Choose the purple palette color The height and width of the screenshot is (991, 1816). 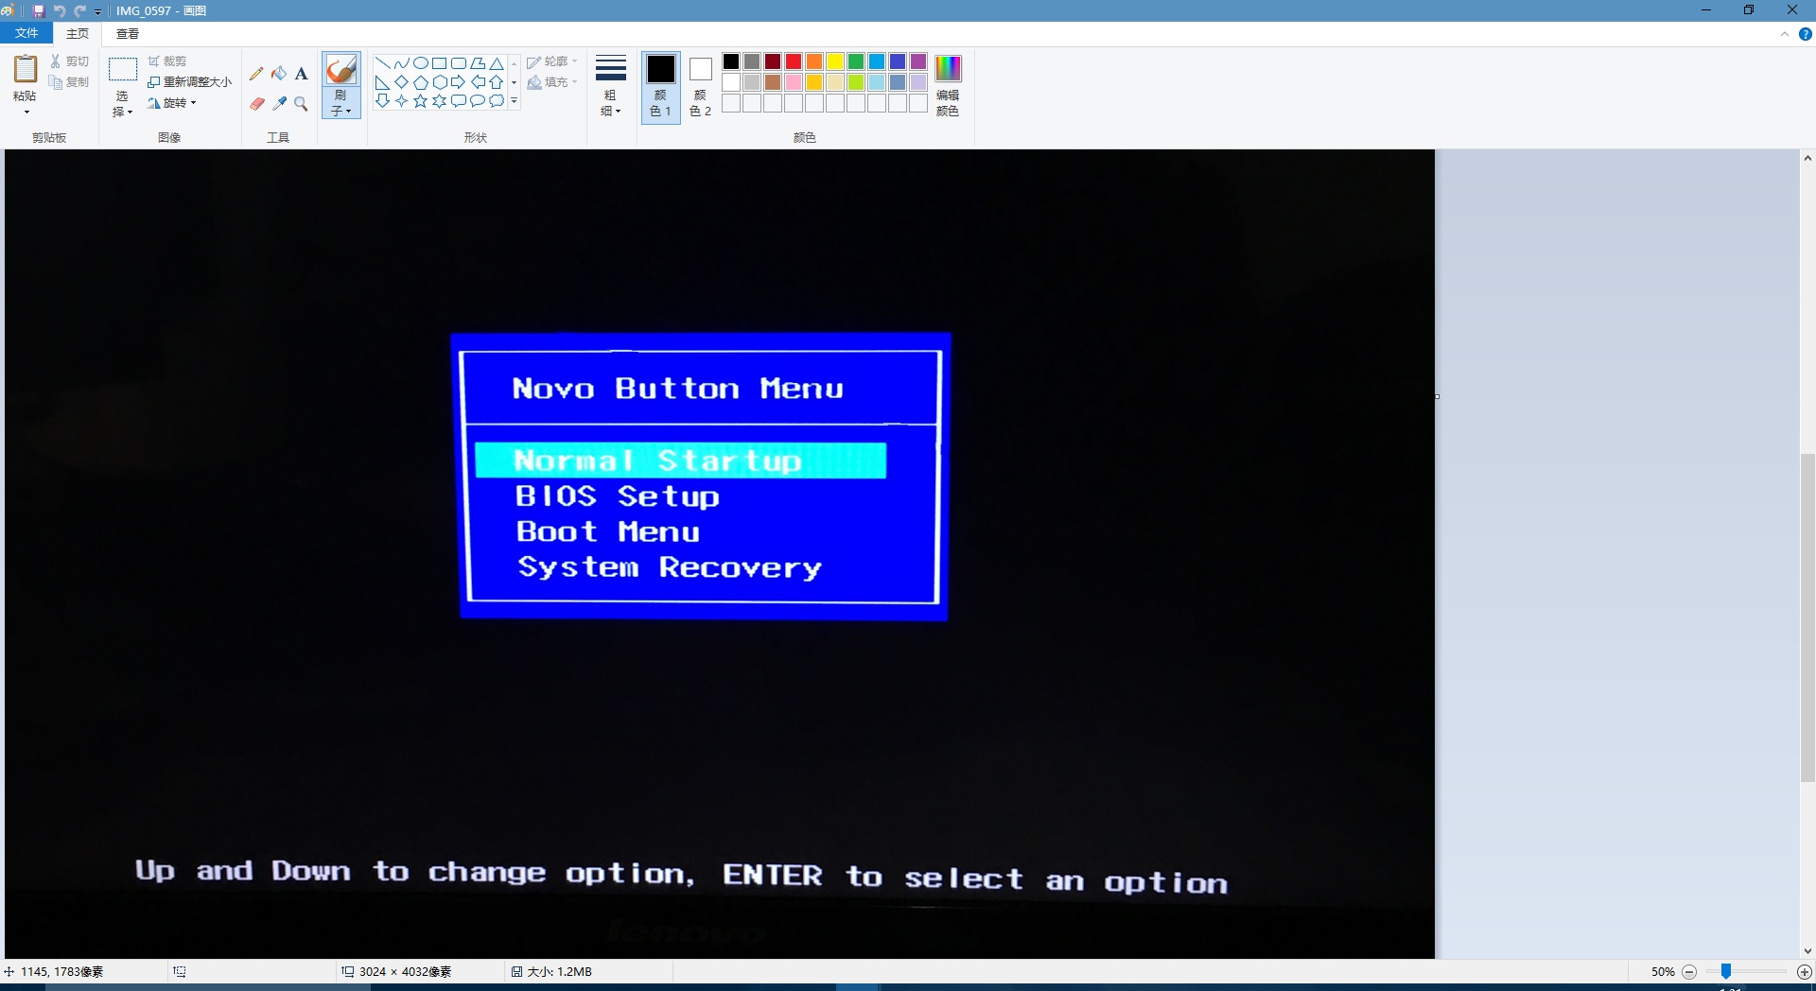click(918, 61)
